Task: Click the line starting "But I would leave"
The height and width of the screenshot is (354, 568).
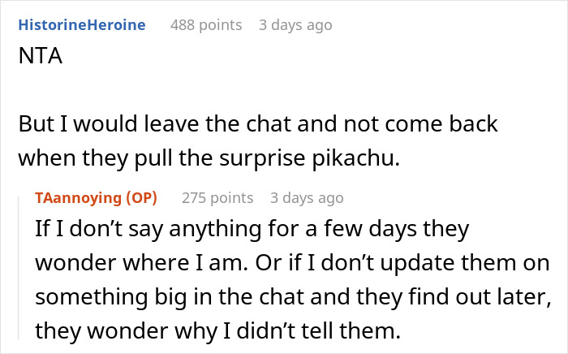Action: (257, 126)
